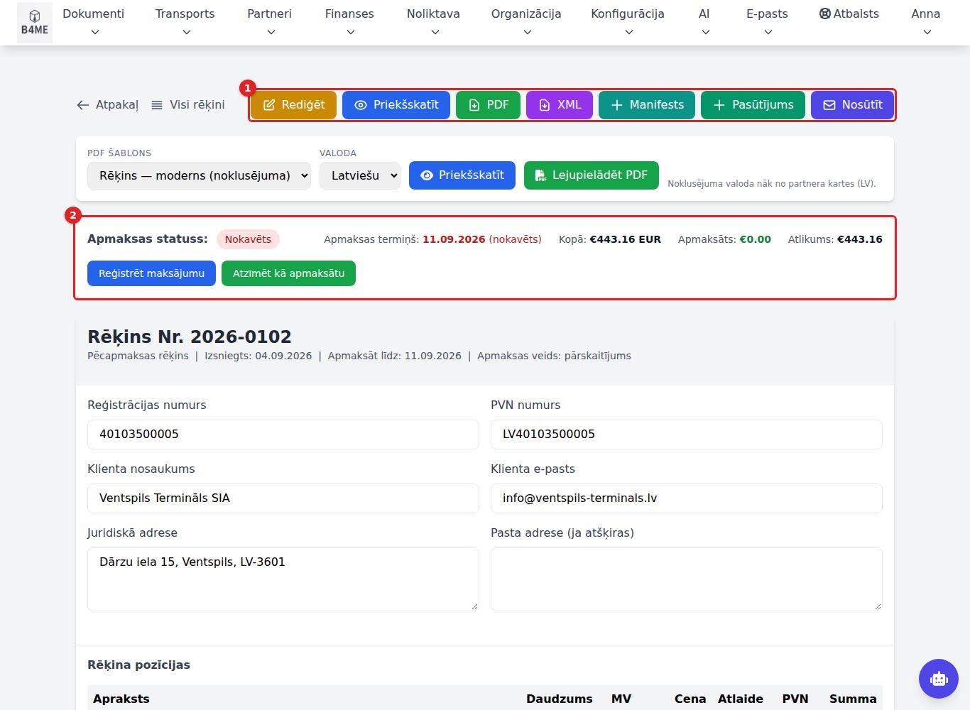Add a Pasūtījums with plus button

753,105
